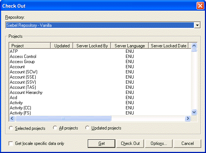Click the horizontal scrollbar left arrow
This screenshot has height=153, width=206.
point(12,119)
